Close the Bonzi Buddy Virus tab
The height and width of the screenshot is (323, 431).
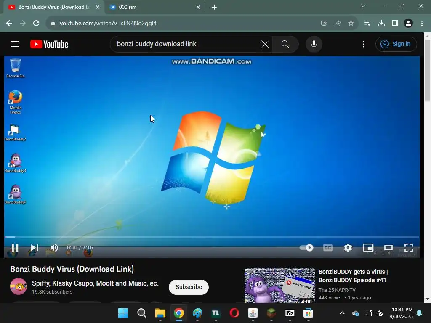[98, 8]
